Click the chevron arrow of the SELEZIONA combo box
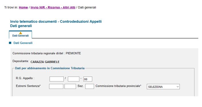This screenshot has width=202, height=107. 178,87
